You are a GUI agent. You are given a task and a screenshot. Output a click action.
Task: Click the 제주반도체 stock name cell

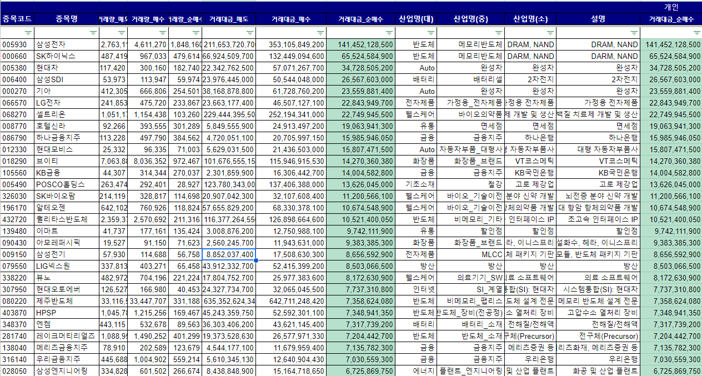pos(67,301)
